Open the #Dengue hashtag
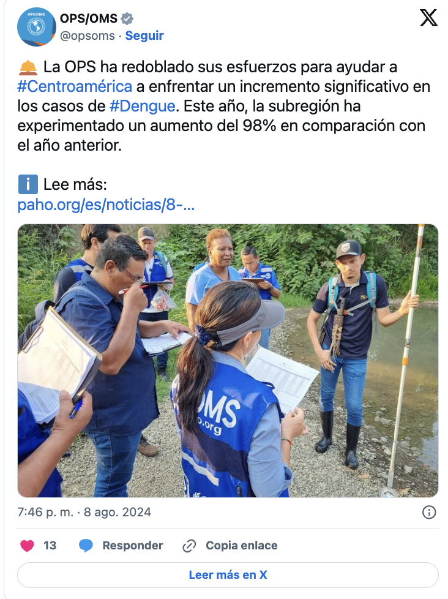Image resolution: width=448 pixels, height=599 pixels. 143,106
